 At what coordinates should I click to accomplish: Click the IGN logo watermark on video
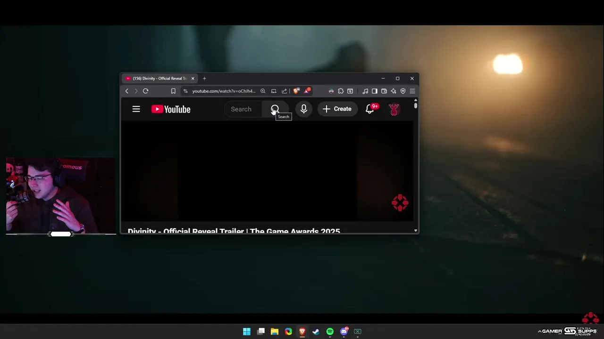400,203
